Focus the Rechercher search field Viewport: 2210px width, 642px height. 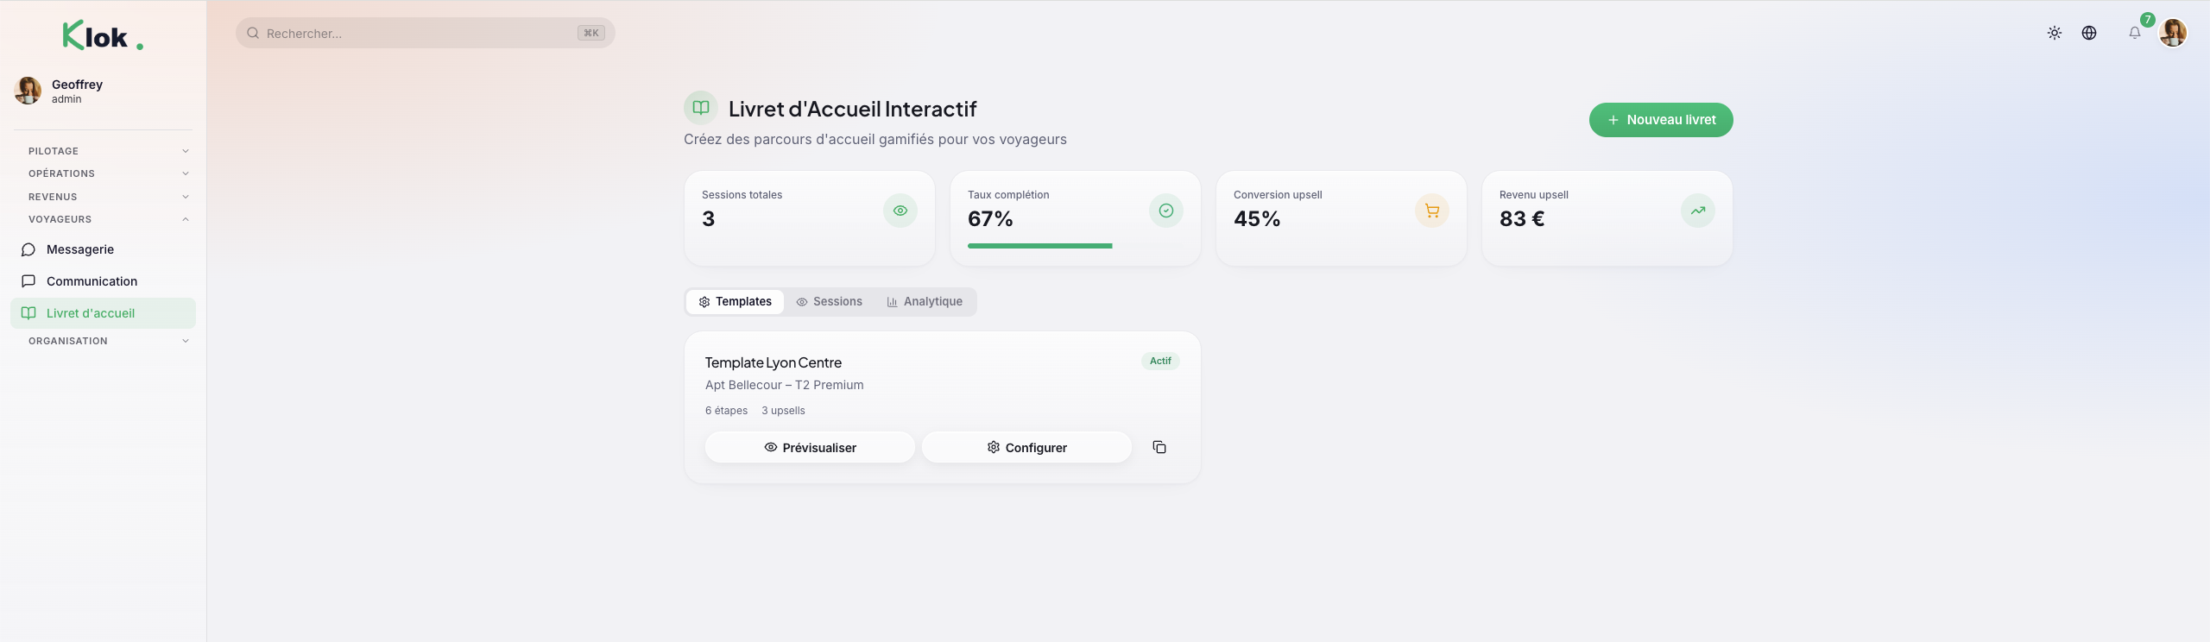click(x=426, y=33)
